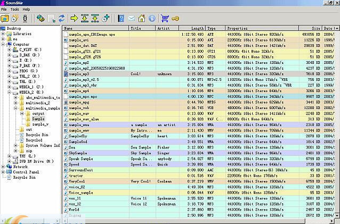Open the File menu

(4, 9)
